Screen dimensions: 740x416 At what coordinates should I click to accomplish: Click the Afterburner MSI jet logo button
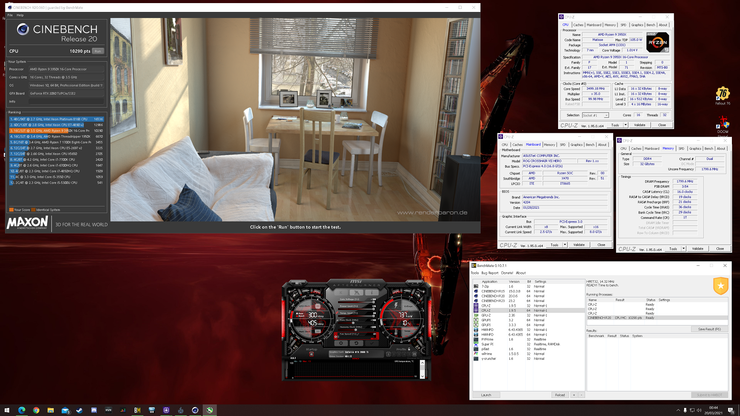point(357,293)
